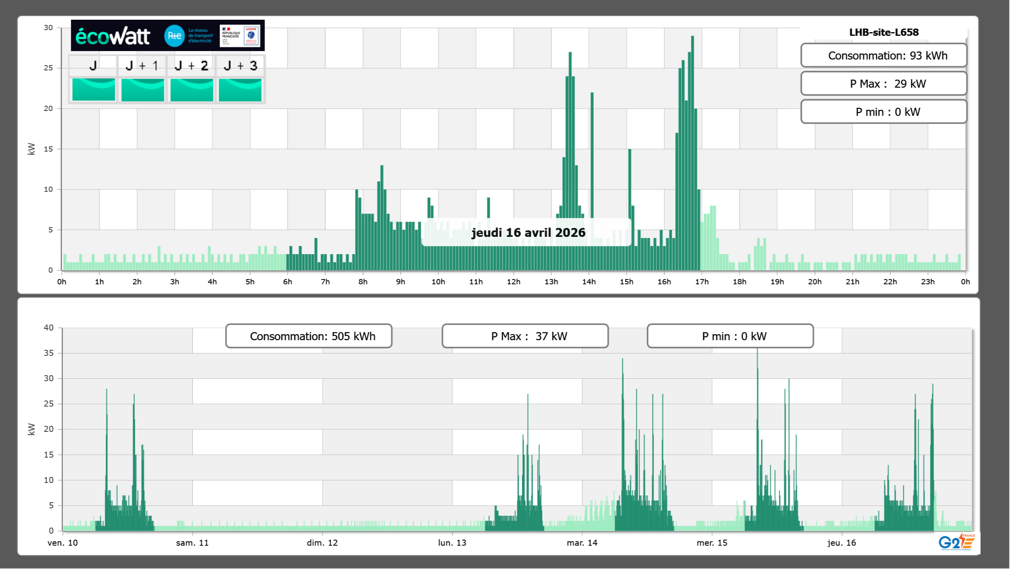Image resolution: width=1010 pixels, height=569 pixels.
Task: Click the mar. 14 label on weekly axis
Action: [x=582, y=543]
